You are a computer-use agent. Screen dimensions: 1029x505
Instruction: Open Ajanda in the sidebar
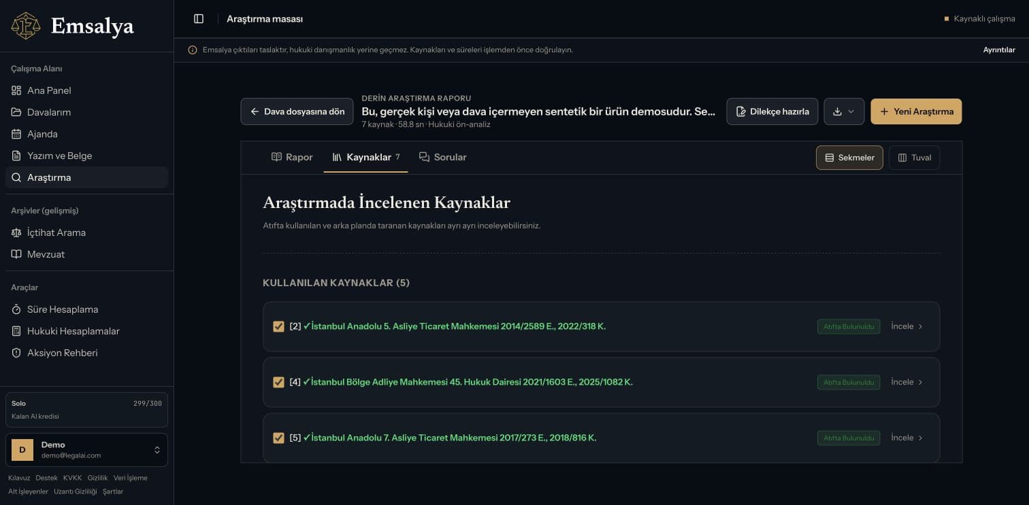point(86,134)
